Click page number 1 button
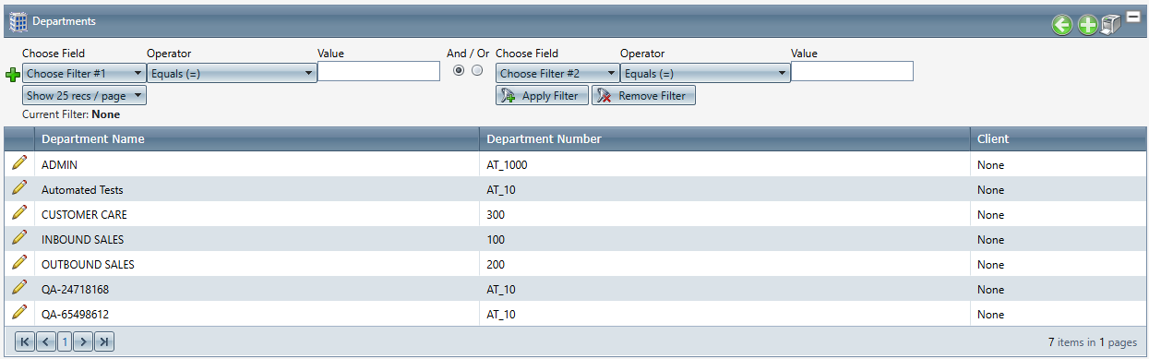This screenshot has width=1149, height=359. 65,342
